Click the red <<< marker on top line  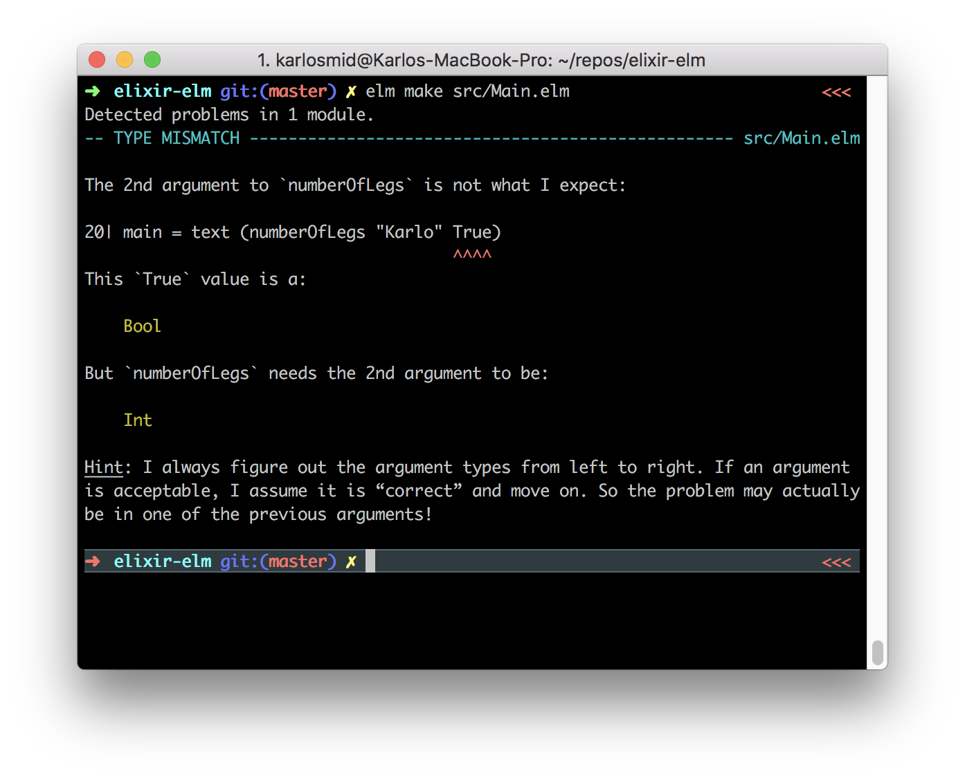pyautogui.click(x=836, y=91)
